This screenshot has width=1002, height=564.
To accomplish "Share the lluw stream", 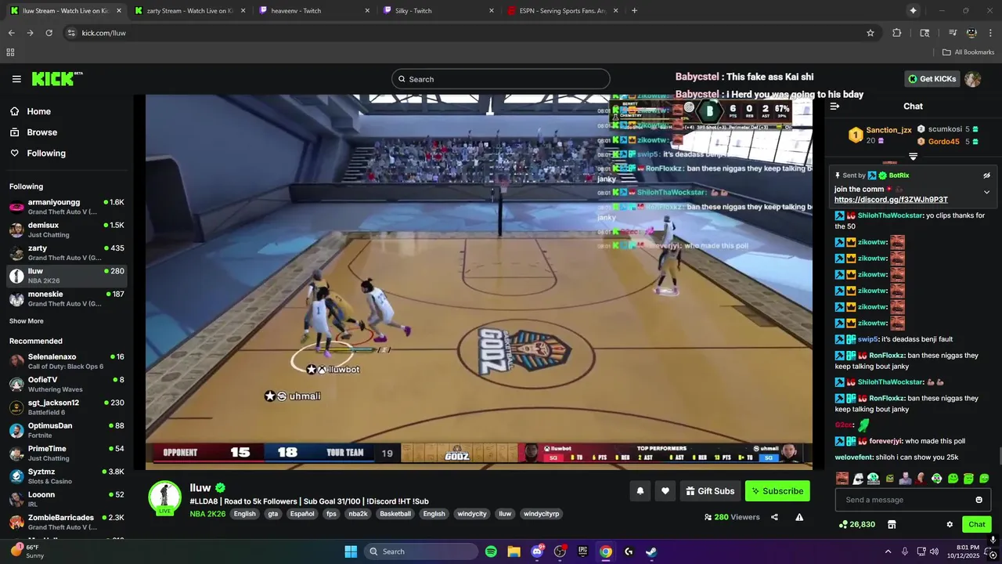I will click(x=774, y=517).
